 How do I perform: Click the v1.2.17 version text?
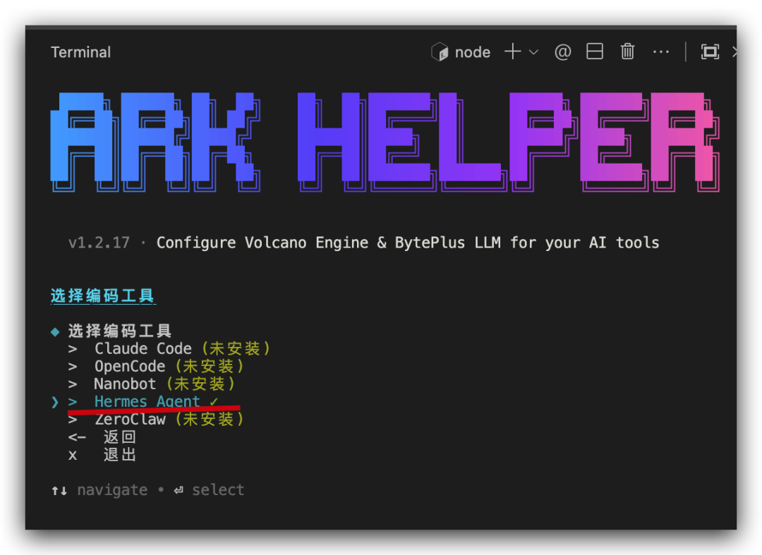point(99,243)
